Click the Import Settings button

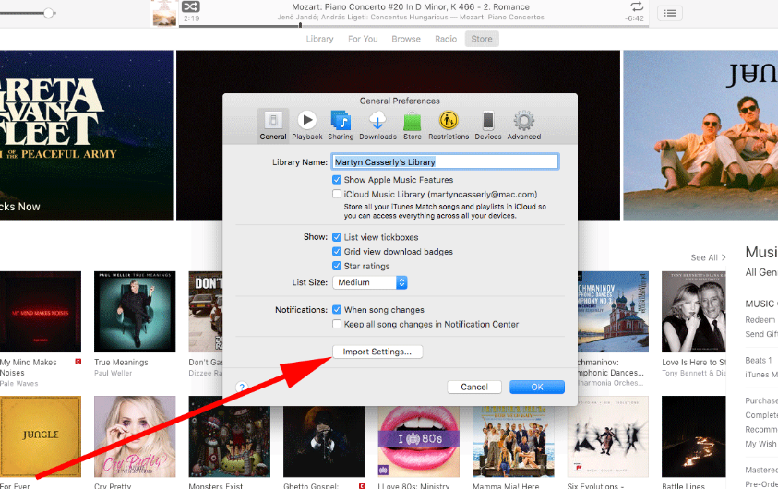pos(377,352)
